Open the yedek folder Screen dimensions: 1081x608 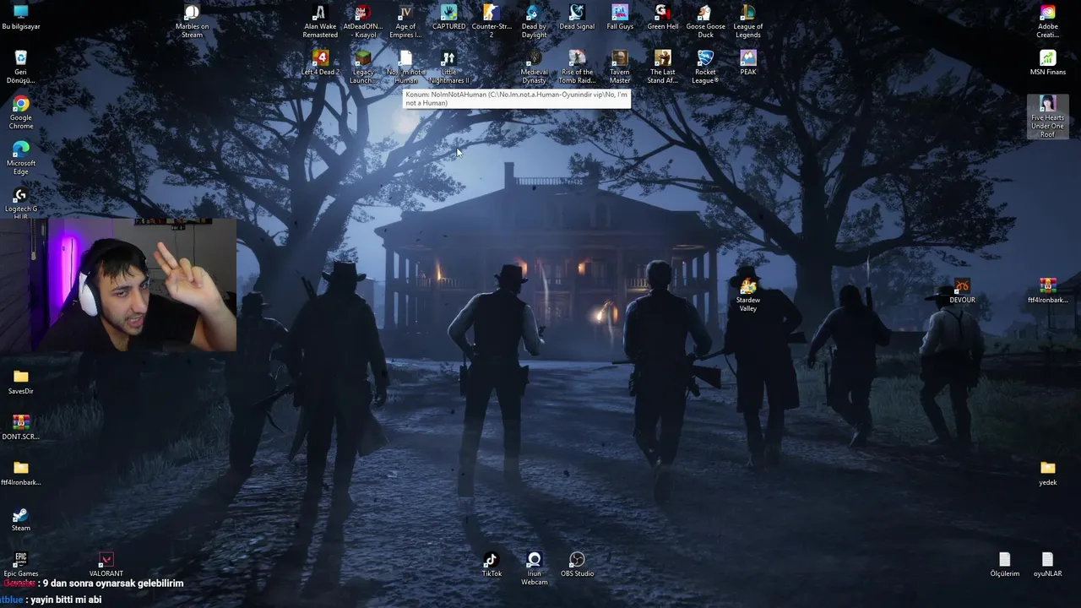(1047, 473)
